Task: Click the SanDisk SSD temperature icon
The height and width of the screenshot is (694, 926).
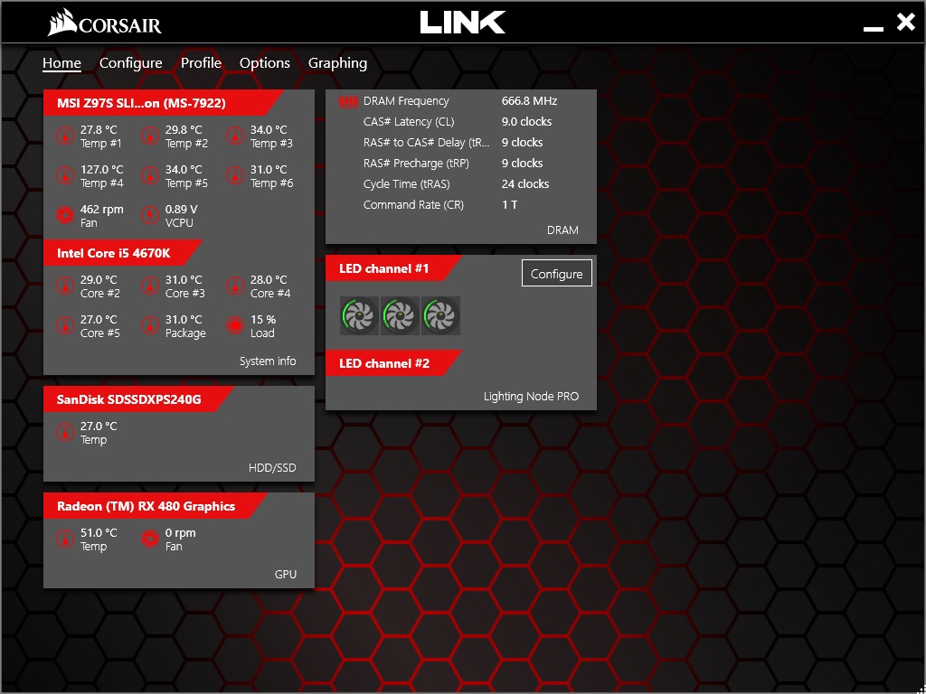Action: (x=65, y=433)
